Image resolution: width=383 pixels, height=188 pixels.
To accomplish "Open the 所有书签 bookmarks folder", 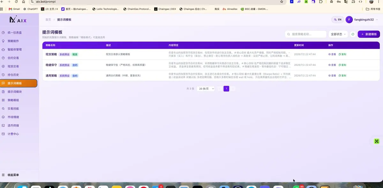I will [373, 9].
